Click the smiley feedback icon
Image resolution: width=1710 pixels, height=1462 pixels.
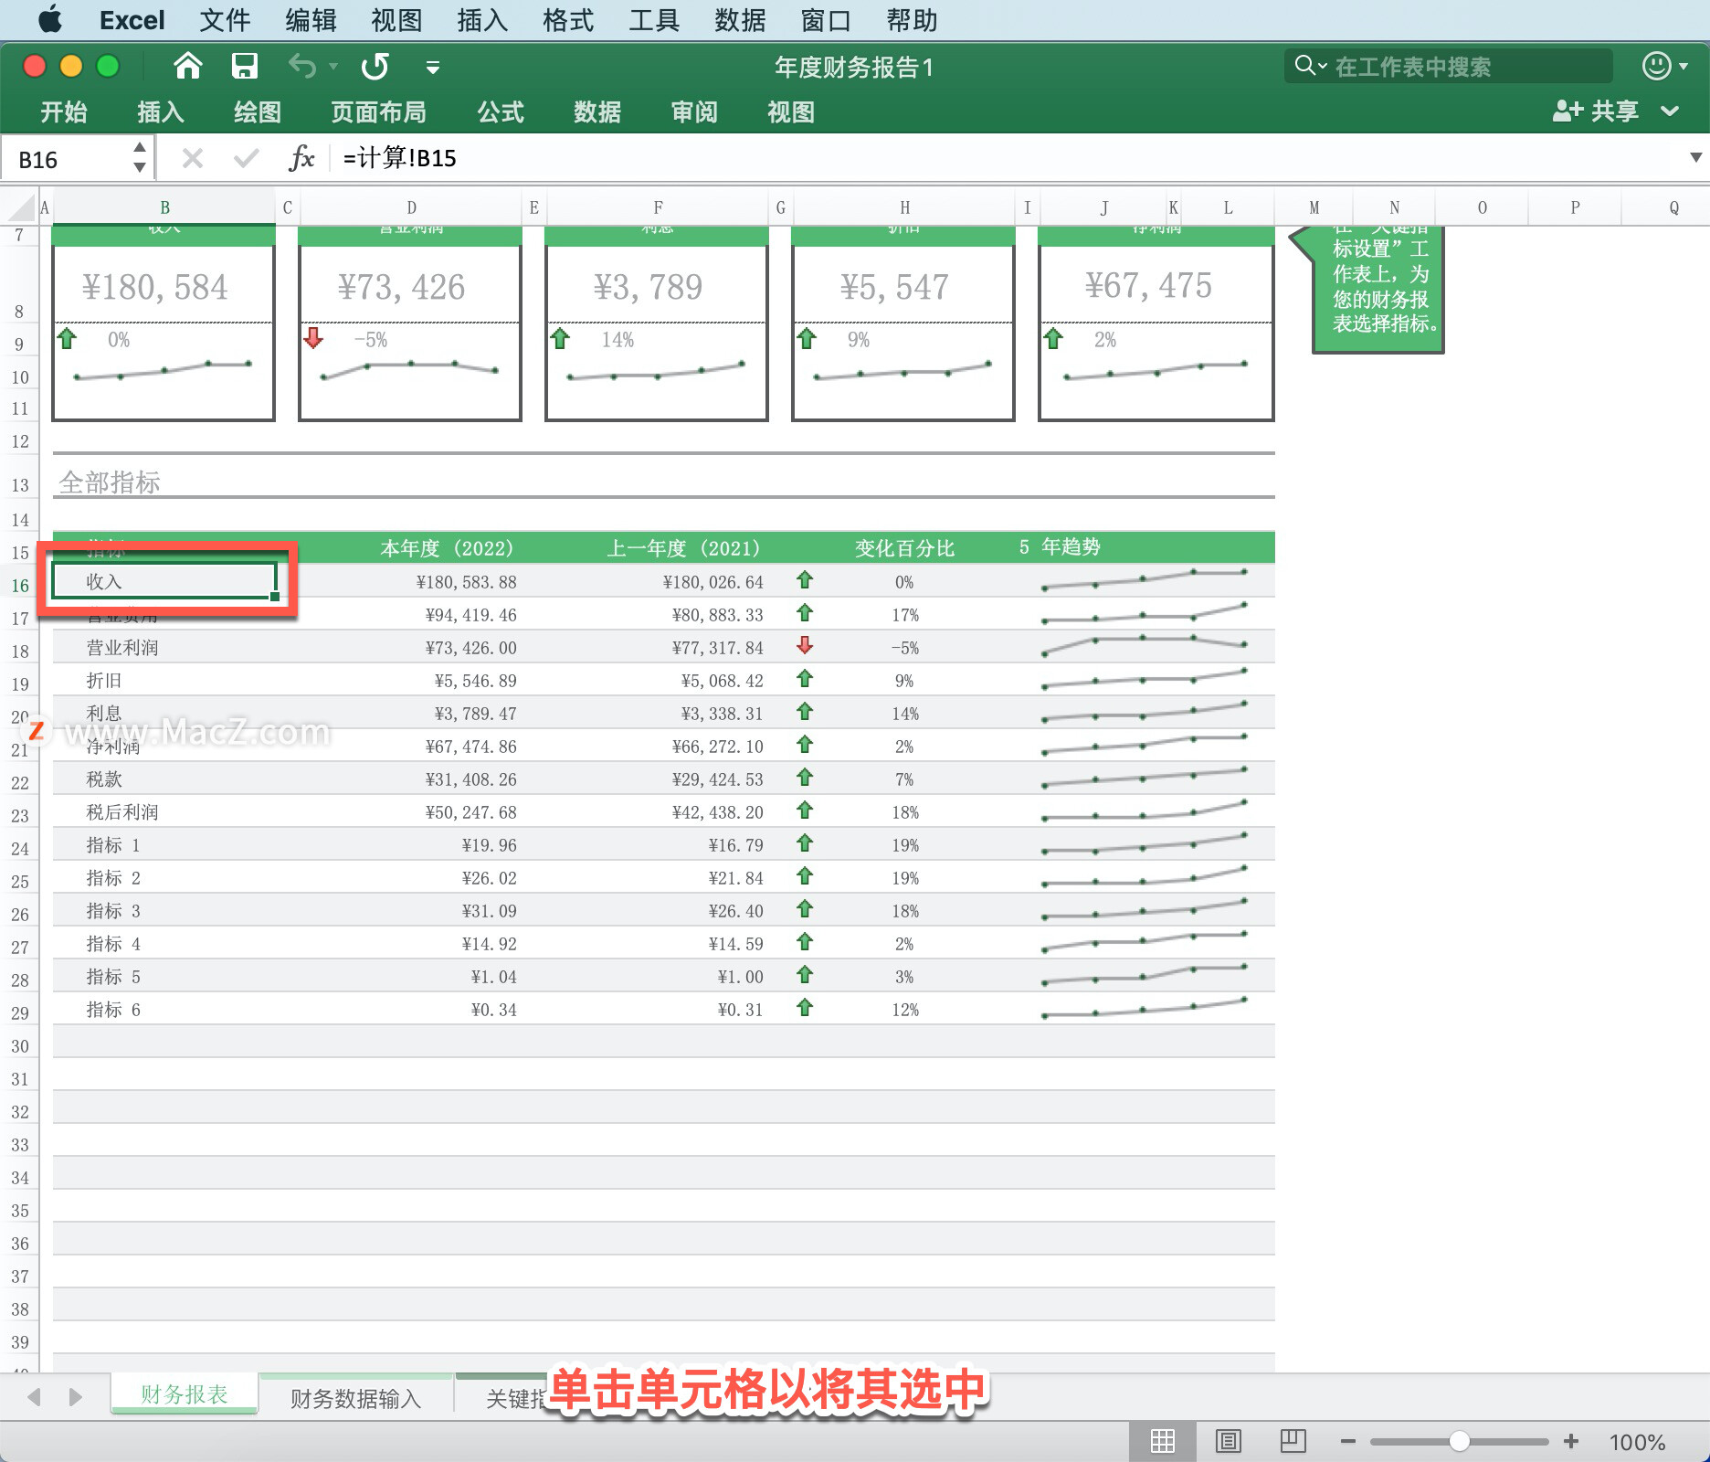coord(1656,66)
